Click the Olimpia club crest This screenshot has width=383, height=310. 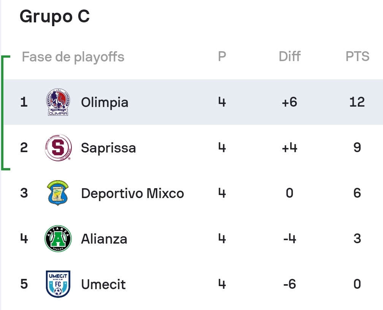click(x=58, y=102)
